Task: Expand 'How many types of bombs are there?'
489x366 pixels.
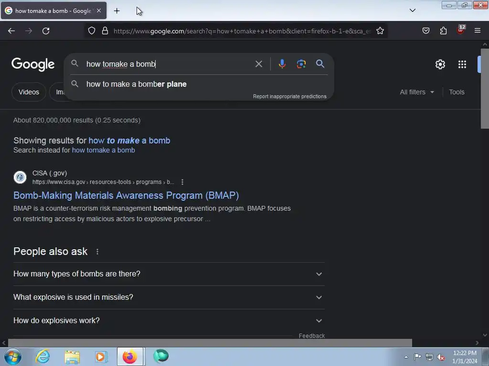Action: (169, 274)
